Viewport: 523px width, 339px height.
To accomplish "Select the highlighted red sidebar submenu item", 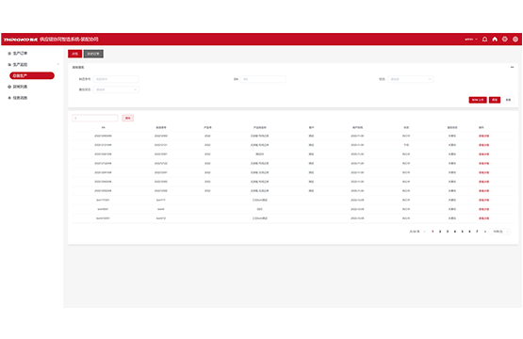I will (32, 75).
